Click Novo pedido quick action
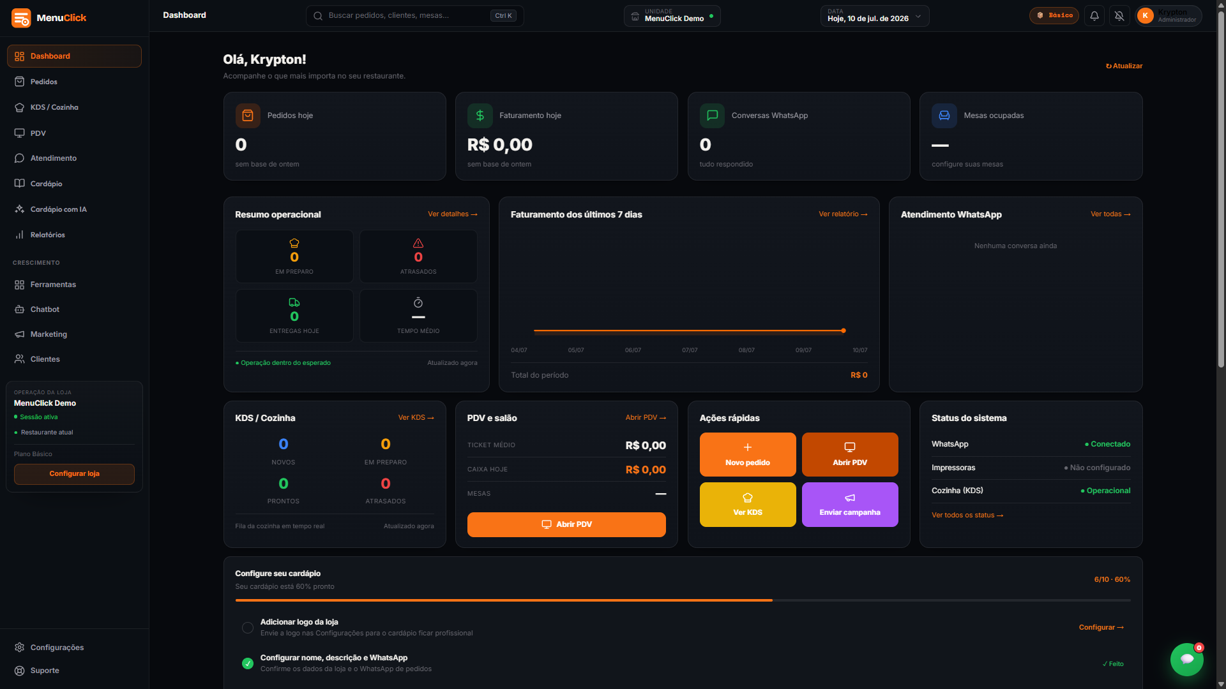This screenshot has width=1226, height=689. pos(748,455)
